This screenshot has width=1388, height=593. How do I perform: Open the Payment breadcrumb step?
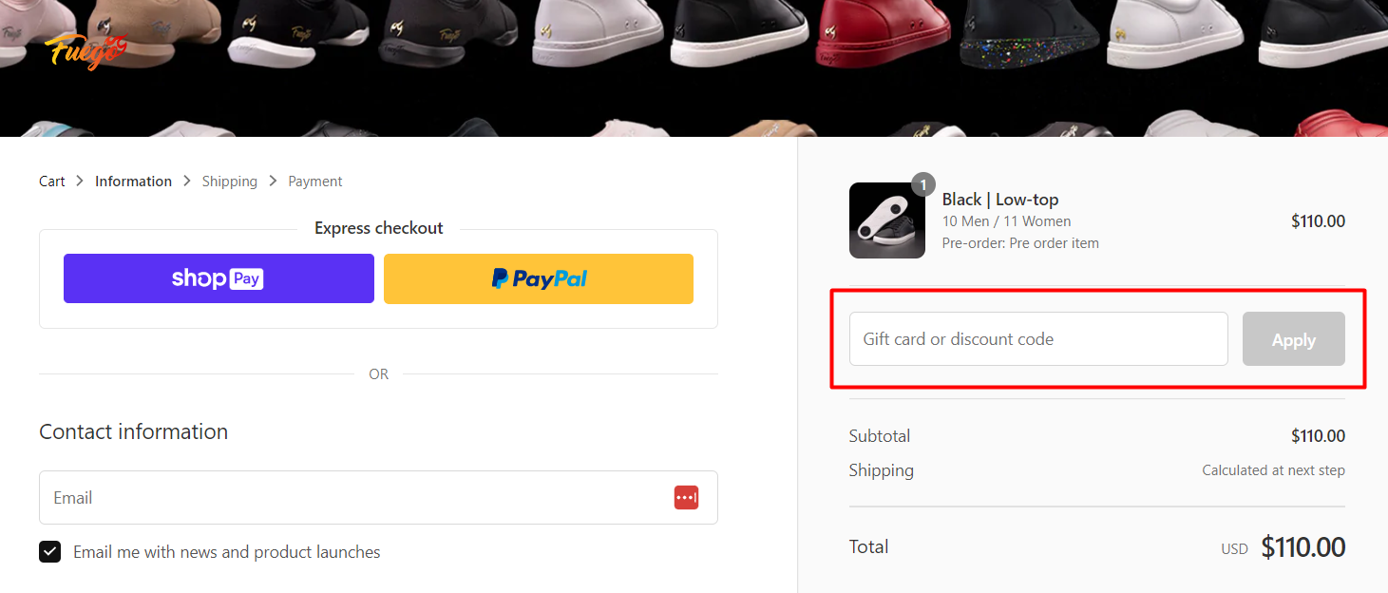click(x=315, y=182)
